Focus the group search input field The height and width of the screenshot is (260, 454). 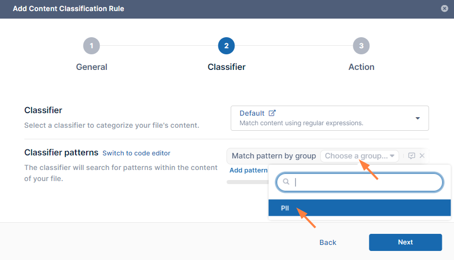[365, 182]
